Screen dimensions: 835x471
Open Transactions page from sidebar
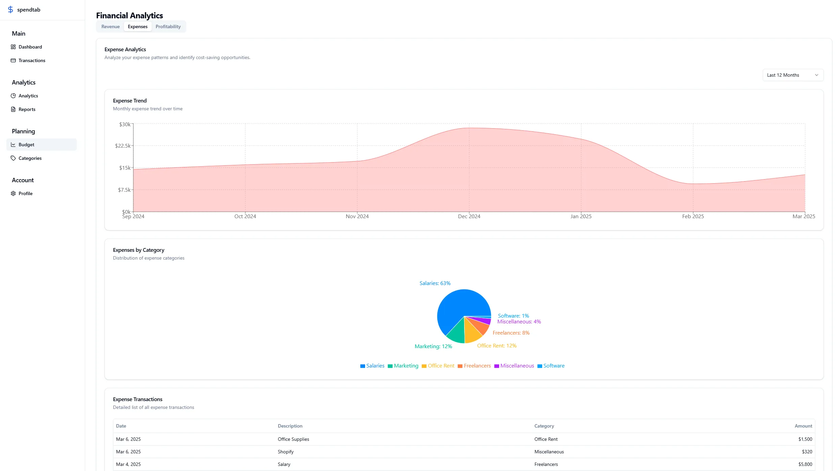(x=32, y=60)
